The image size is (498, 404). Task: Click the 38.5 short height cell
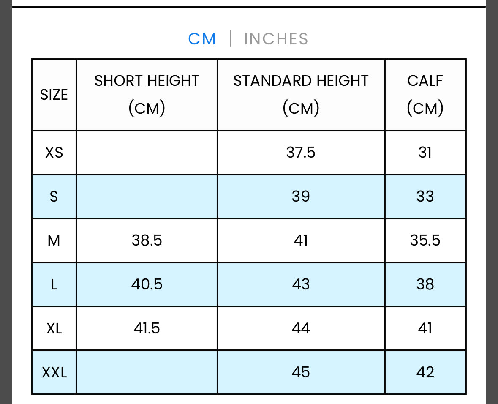(x=147, y=240)
